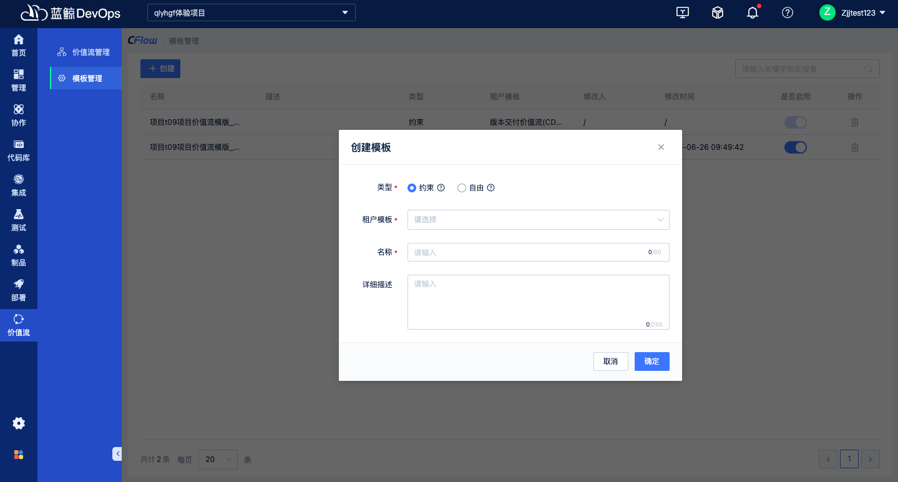Open the 管理 management sidebar item

[19, 80]
